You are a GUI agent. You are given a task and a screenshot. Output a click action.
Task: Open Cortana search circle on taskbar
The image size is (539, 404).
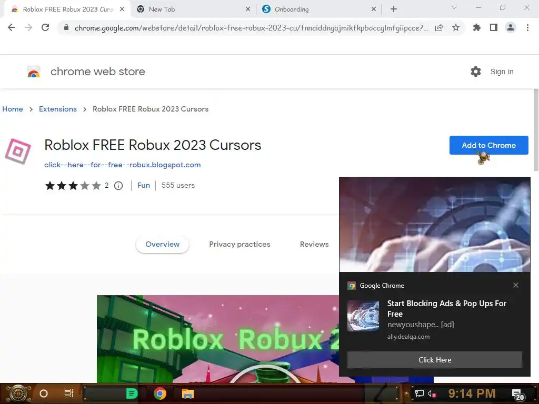(x=44, y=393)
